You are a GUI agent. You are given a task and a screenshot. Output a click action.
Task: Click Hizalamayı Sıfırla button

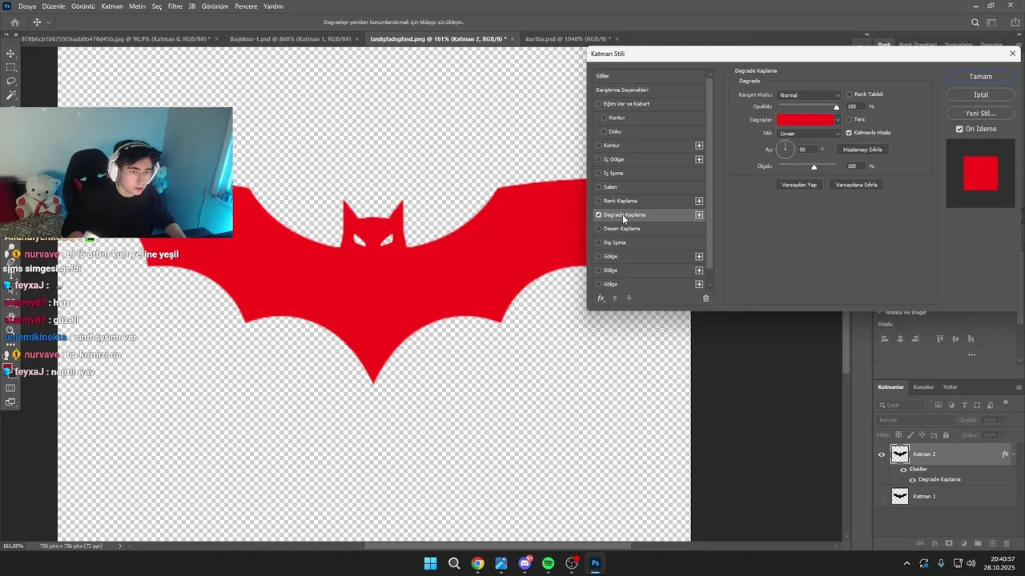click(x=862, y=150)
